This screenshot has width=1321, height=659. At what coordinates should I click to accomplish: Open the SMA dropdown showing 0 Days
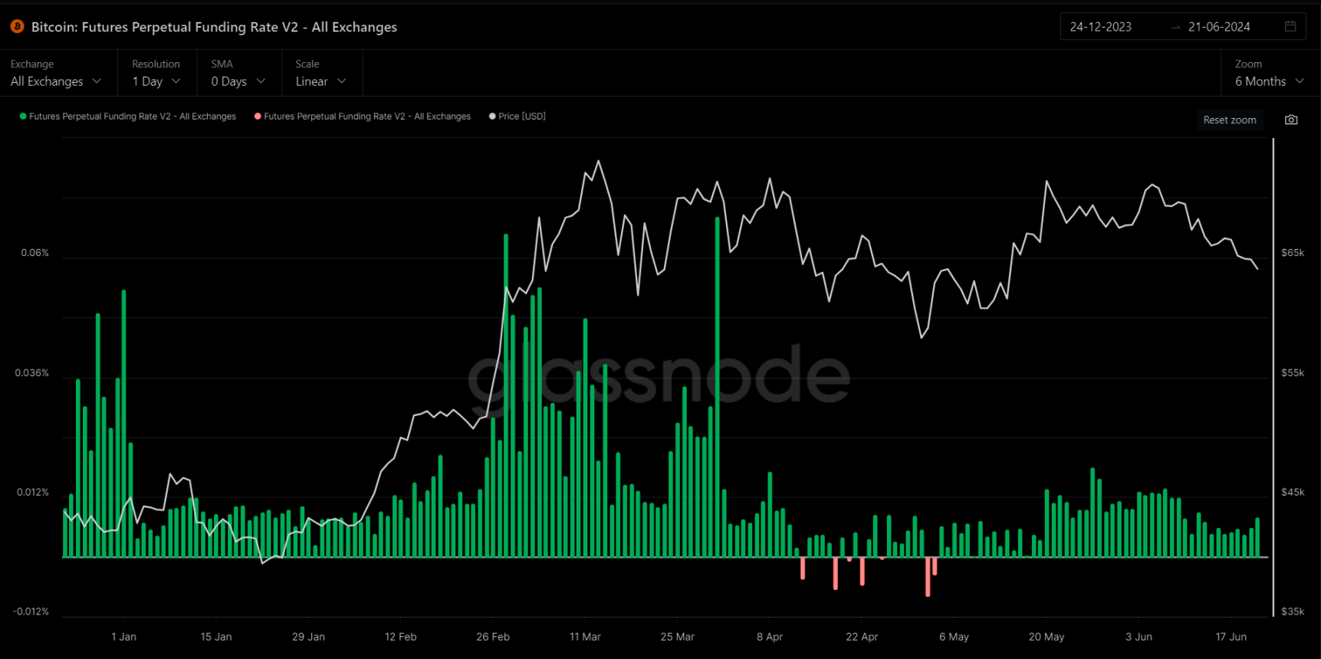238,81
